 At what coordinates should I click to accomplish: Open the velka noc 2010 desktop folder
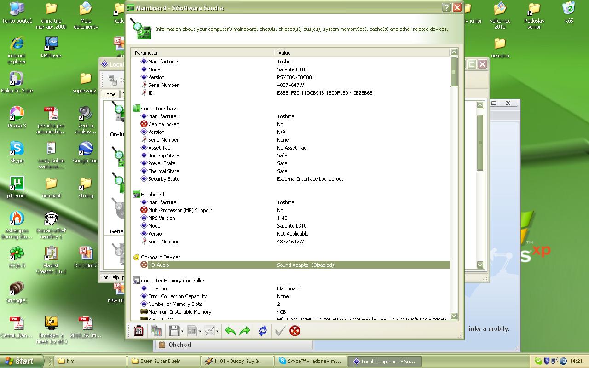point(500,16)
